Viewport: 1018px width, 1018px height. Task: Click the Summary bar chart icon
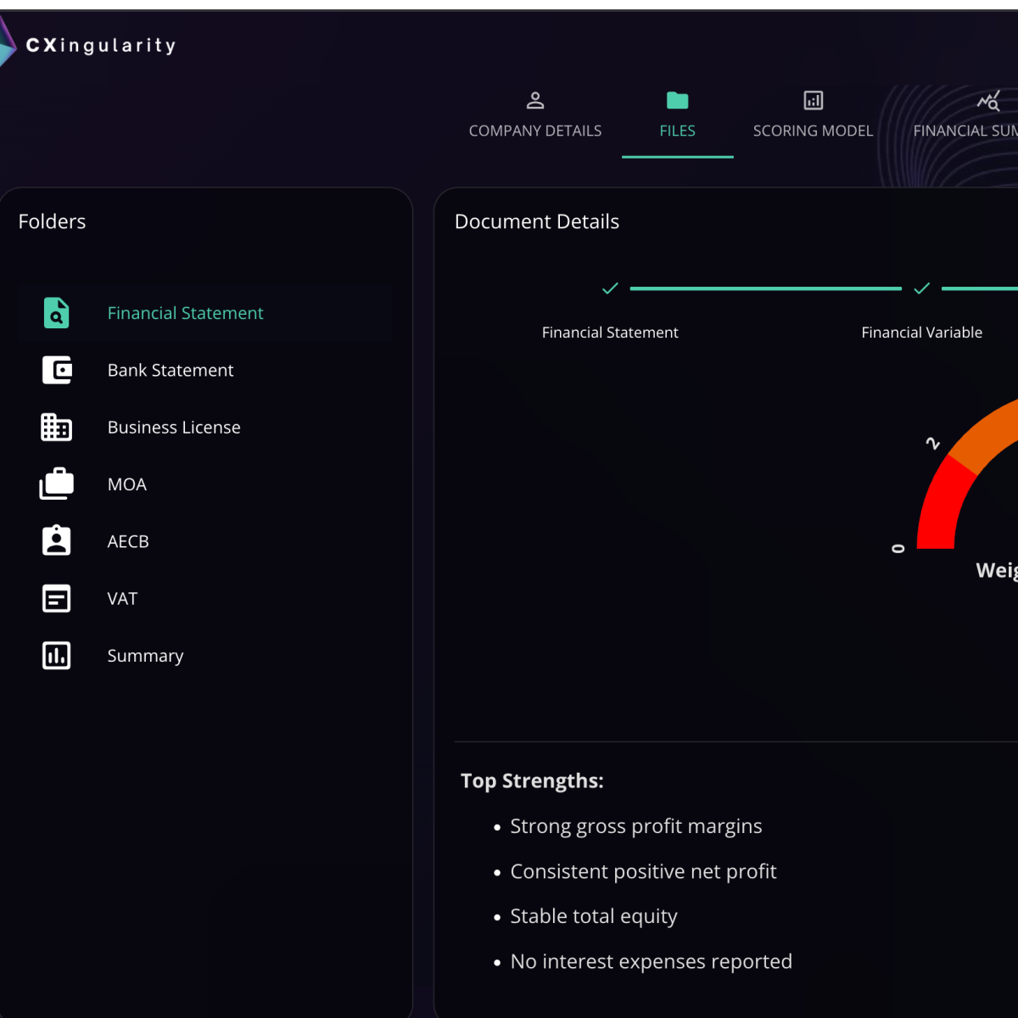[x=56, y=656]
